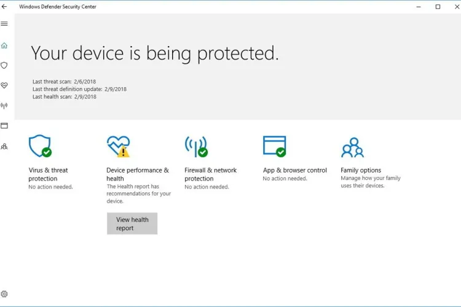The width and height of the screenshot is (461, 307).
Task: Click the back arrow in title bar
Action: point(5,7)
